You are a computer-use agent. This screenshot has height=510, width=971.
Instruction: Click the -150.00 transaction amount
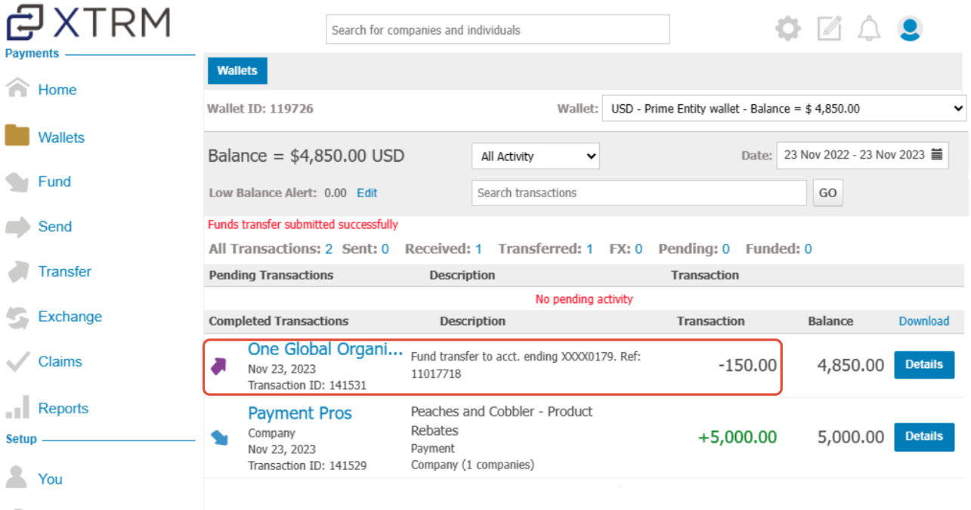tap(747, 365)
